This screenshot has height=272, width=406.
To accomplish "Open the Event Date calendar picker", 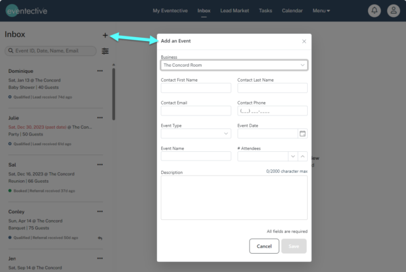I will pos(302,134).
